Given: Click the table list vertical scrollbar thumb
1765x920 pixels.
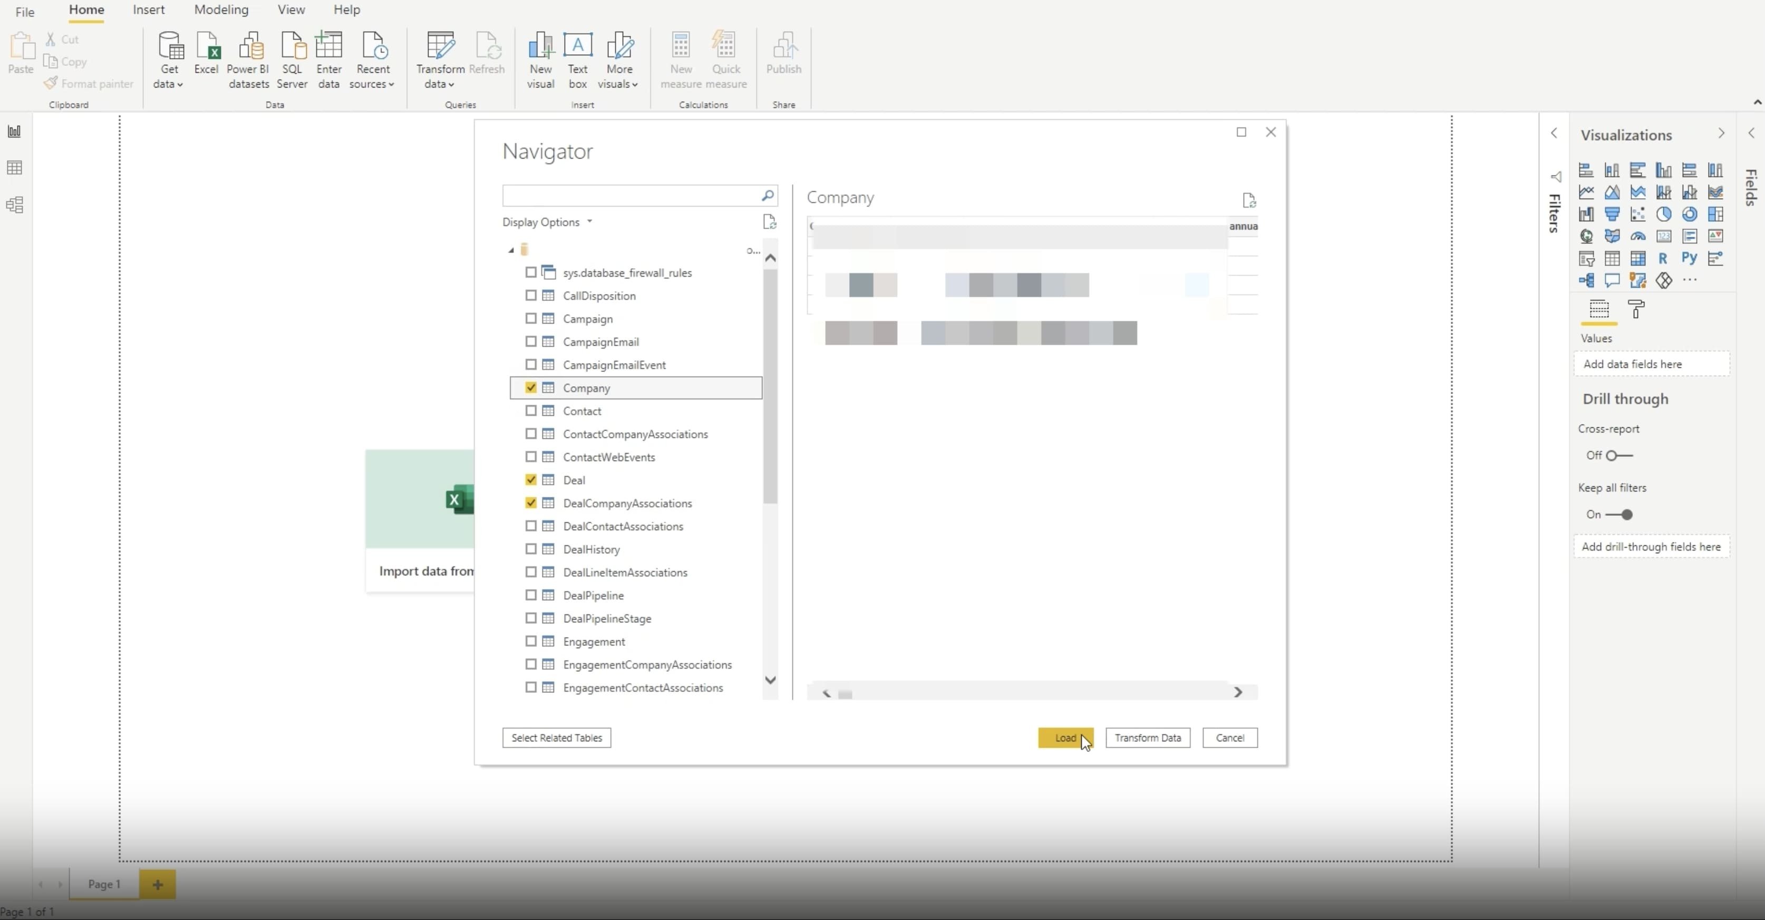Looking at the screenshot, I should pyautogui.click(x=770, y=387).
